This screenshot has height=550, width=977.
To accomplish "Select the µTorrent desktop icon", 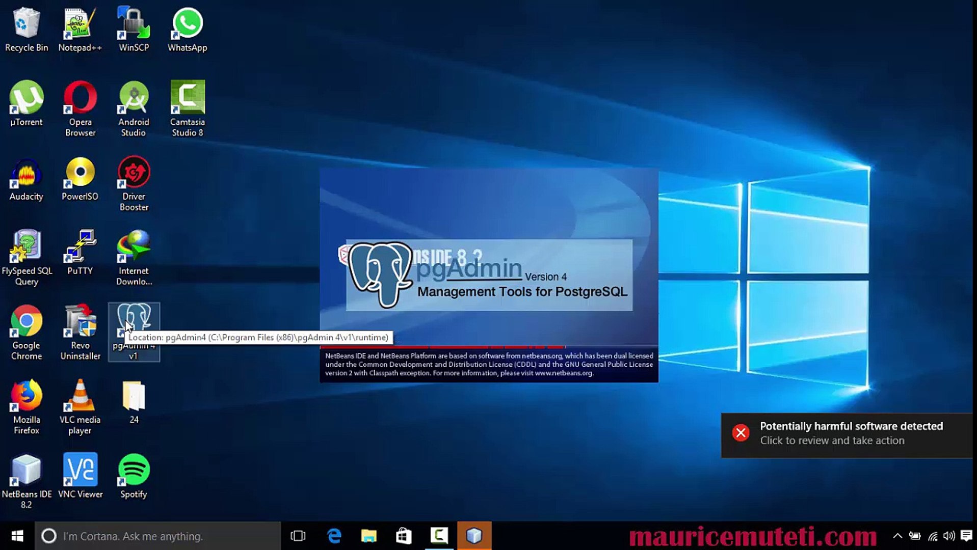I will tap(27, 104).
